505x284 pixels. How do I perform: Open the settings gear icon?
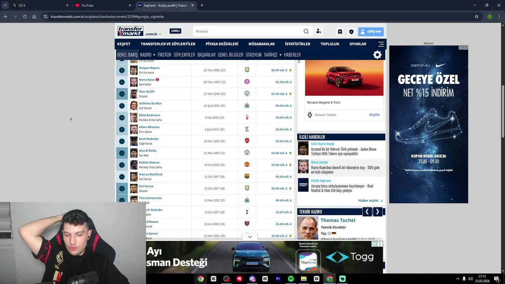point(378,55)
